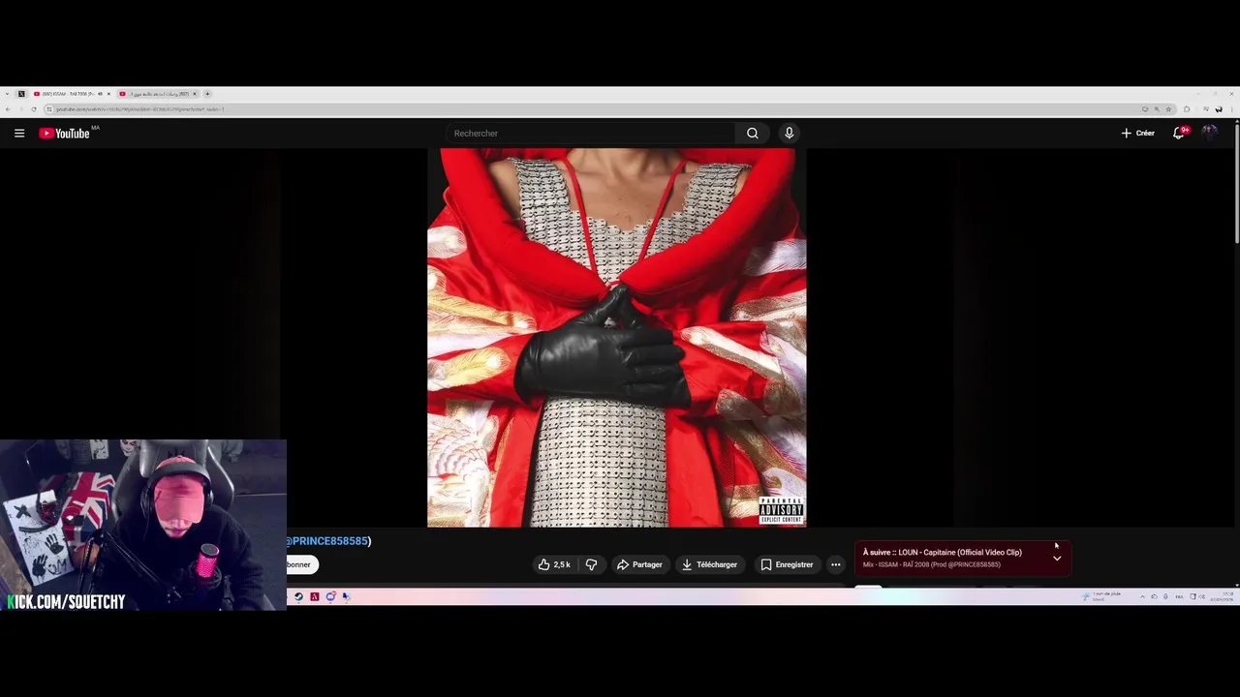Open the browser extensions puzzle icon

tap(1187, 109)
